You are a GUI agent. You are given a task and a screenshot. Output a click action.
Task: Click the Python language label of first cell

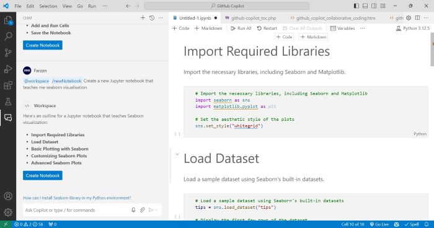pyautogui.click(x=420, y=134)
